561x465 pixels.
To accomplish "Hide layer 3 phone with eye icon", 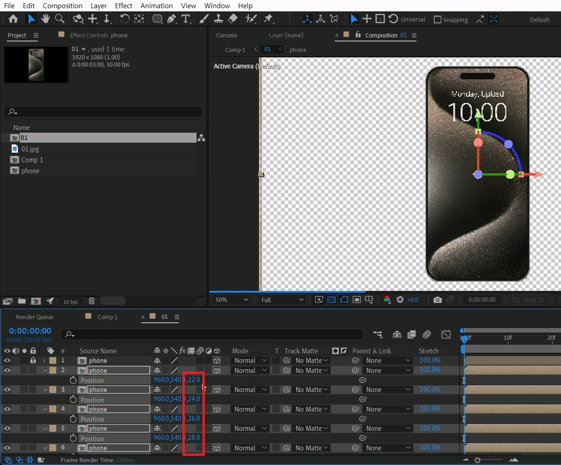I will (7, 390).
